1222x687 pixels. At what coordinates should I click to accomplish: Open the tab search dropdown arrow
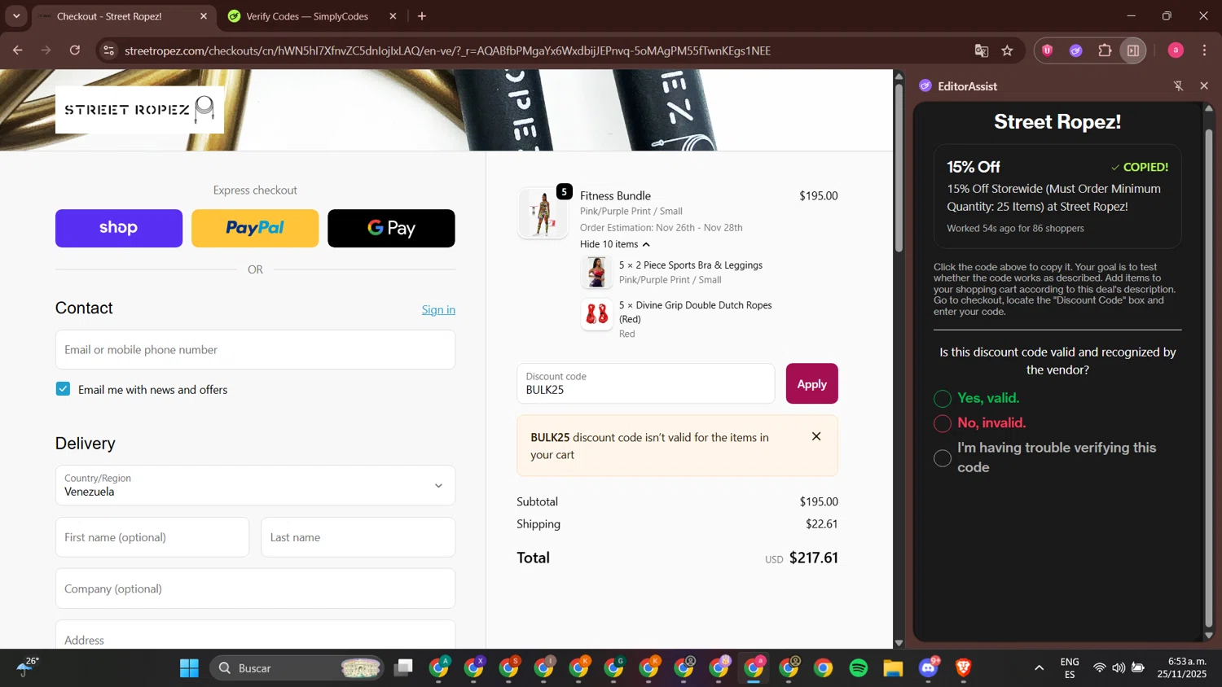(16, 16)
